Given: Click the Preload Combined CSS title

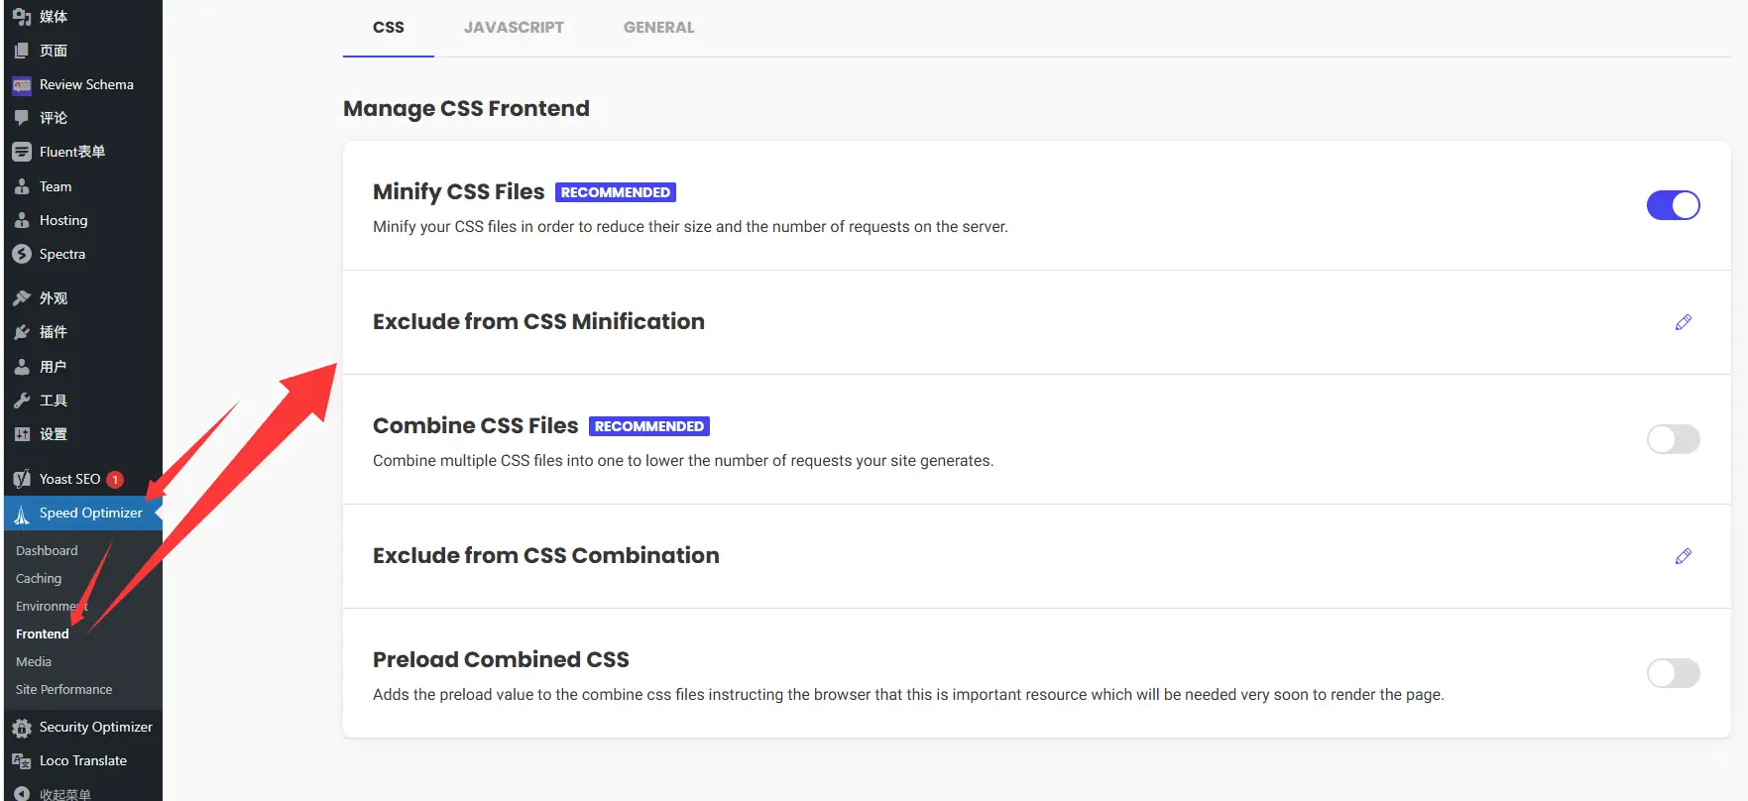Looking at the screenshot, I should pyautogui.click(x=501, y=659).
